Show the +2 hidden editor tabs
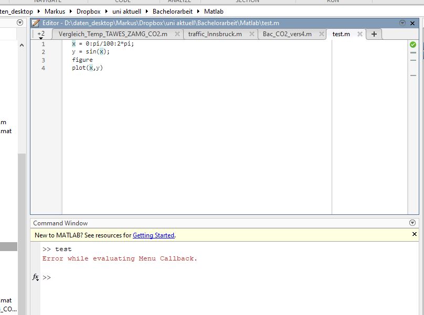 (41, 34)
